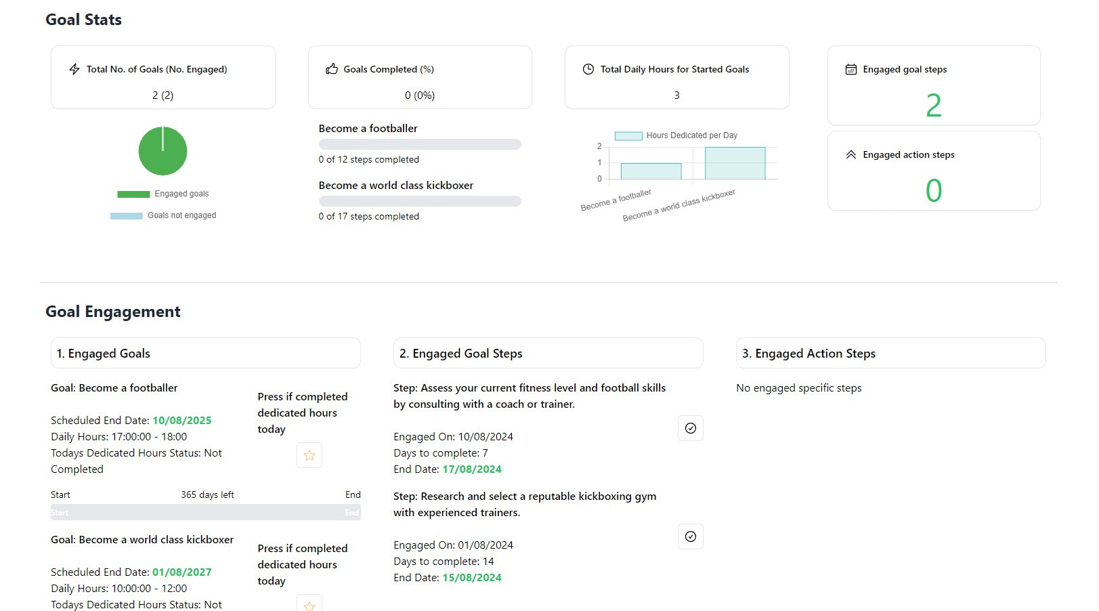Click the clock icon for Total Daily Hours
Viewport: 1099px width, 611px height.
click(588, 69)
